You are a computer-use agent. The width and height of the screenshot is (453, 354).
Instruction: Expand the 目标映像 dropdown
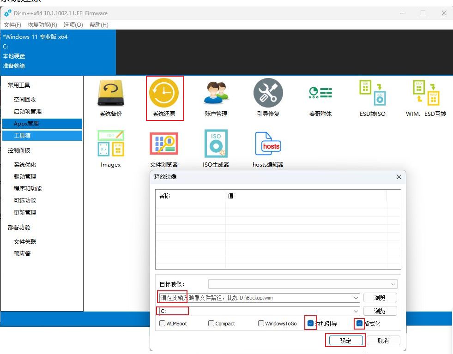coord(393,284)
